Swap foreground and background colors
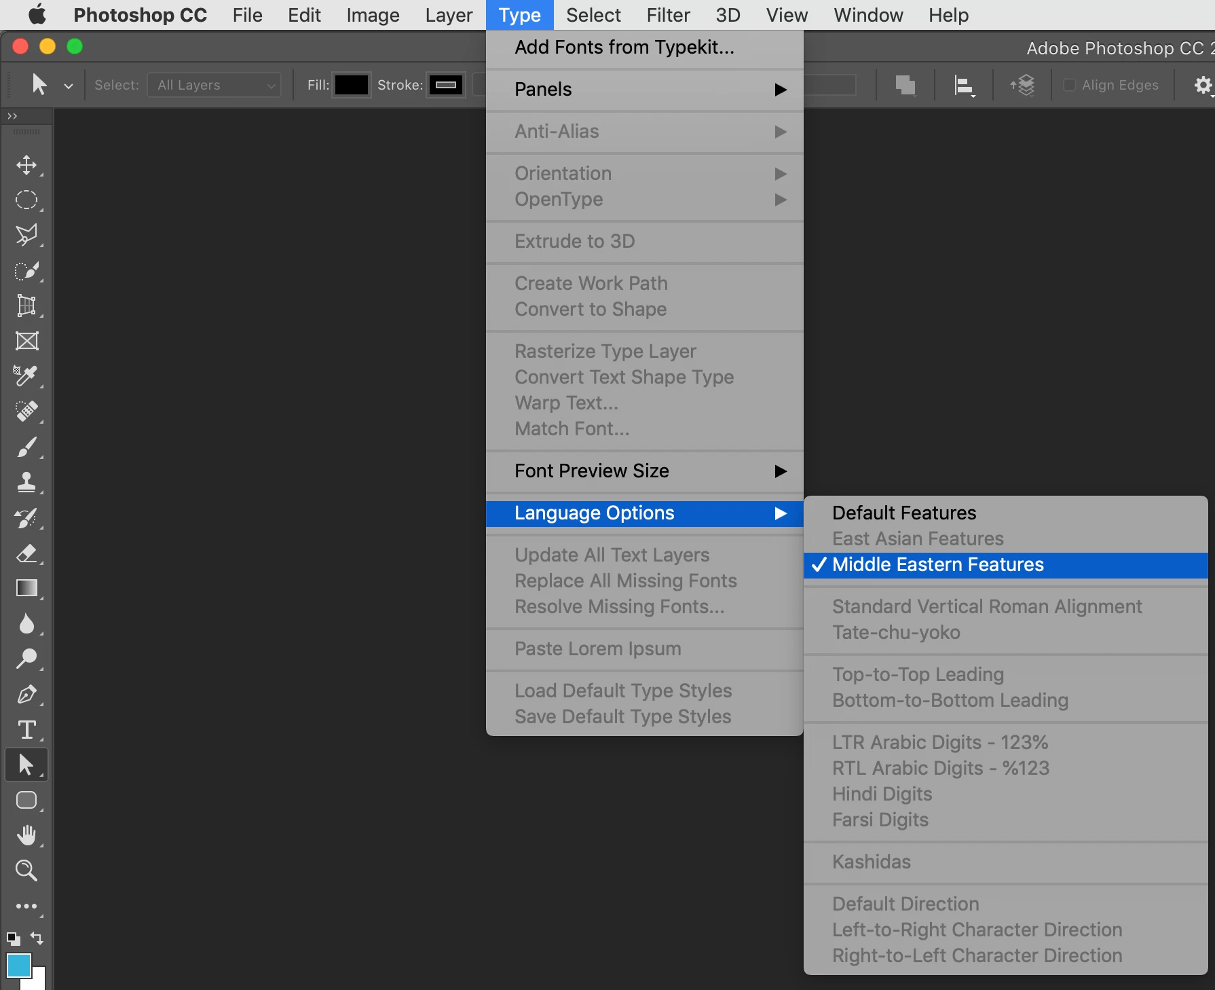 [x=37, y=938]
